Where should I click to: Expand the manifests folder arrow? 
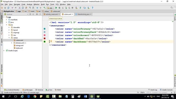click(7, 20)
